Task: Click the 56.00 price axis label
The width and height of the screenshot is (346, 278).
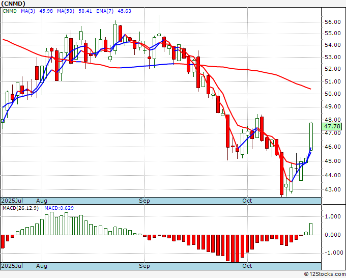Action: [333, 22]
